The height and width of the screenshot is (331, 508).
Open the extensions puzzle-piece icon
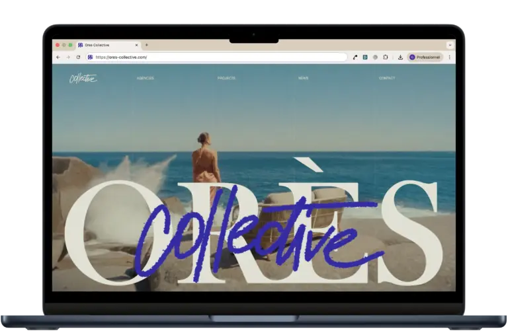385,57
